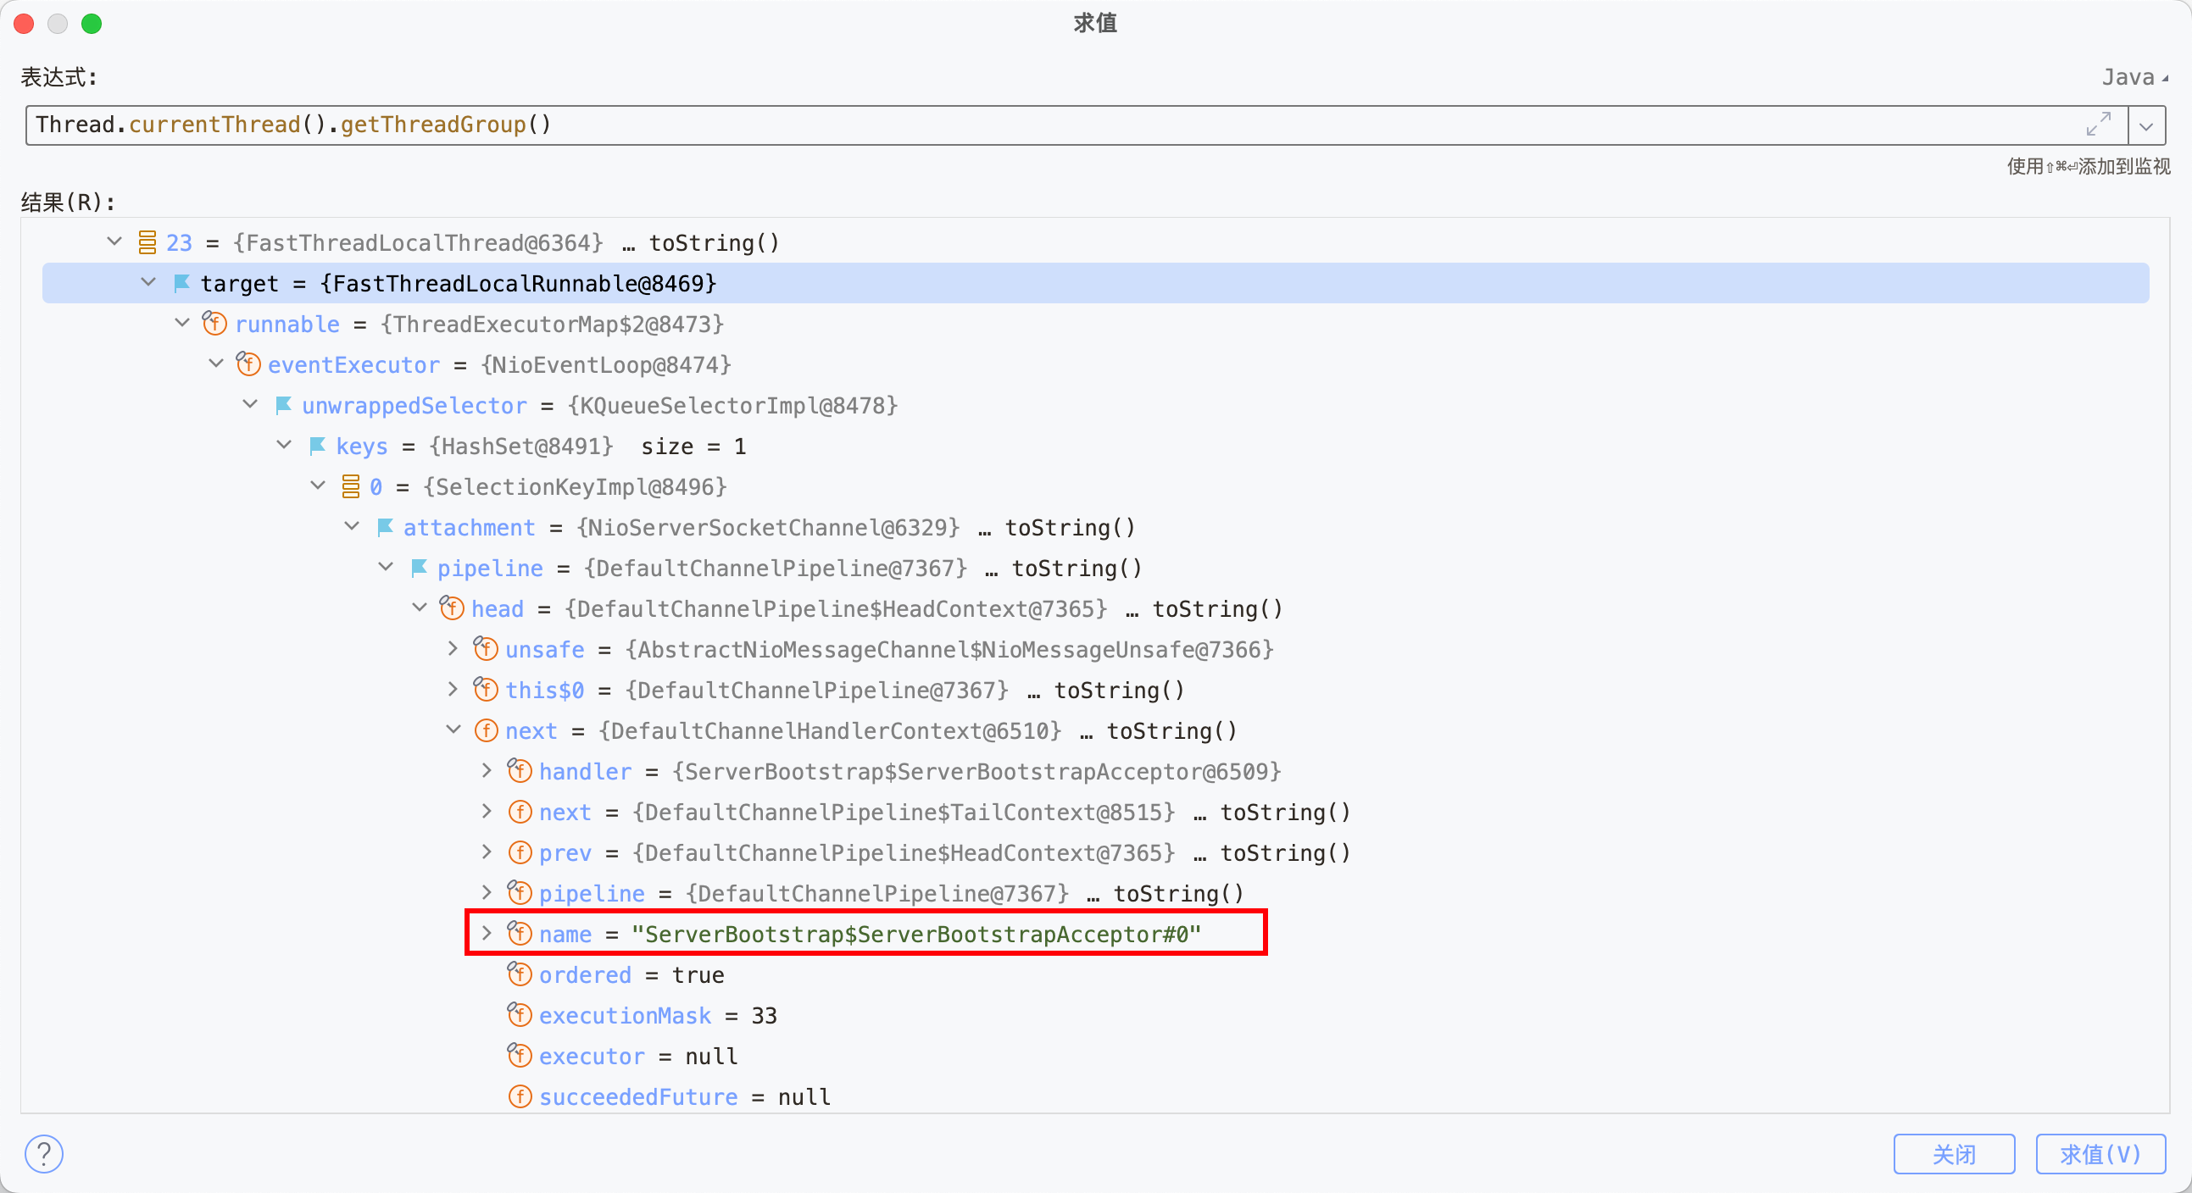
Task: Collapse the keys HashSet node
Action: 284,446
